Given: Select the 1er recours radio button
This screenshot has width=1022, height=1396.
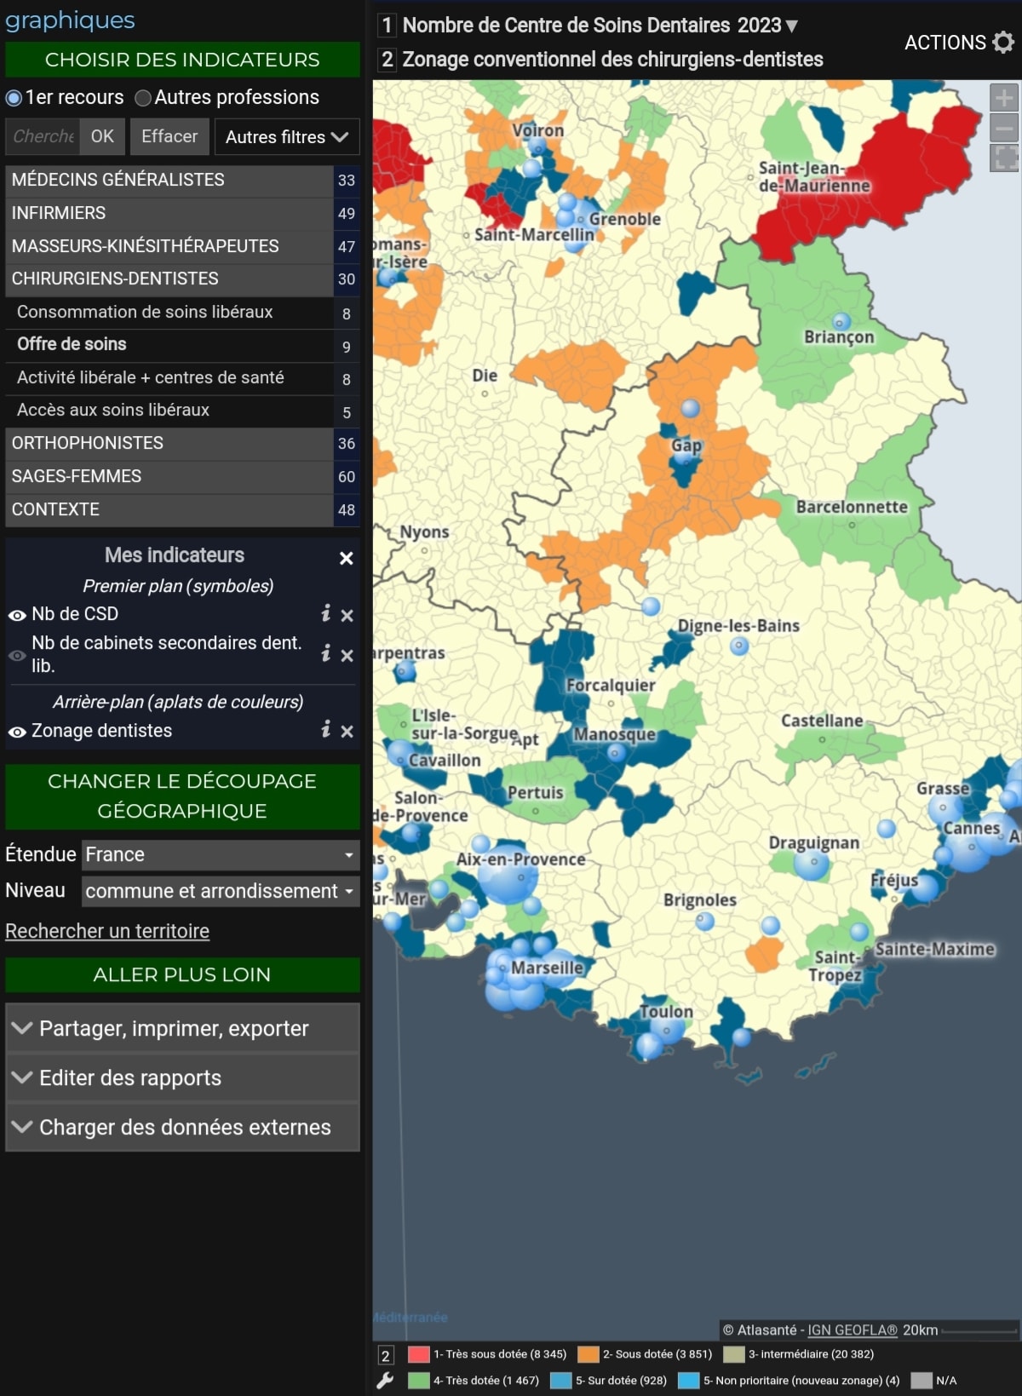Looking at the screenshot, I should pyautogui.click(x=14, y=98).
